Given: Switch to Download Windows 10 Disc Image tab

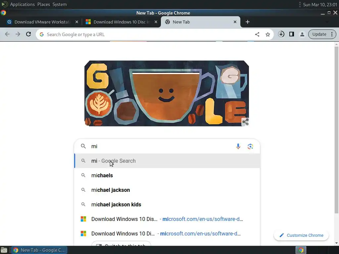Looking at the screenshot, I should (121, 22).
